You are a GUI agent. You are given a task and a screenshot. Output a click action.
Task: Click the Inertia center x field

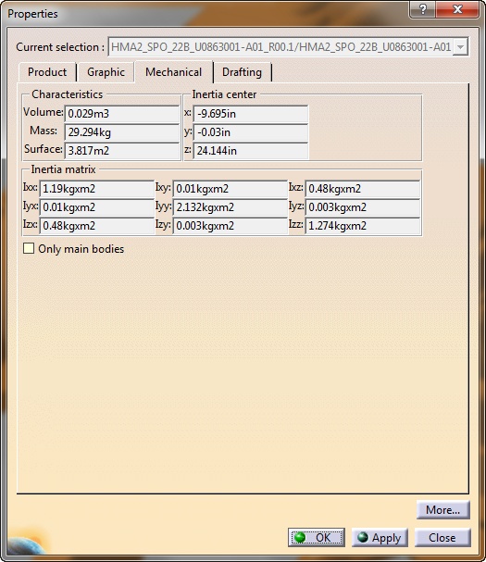[x=251, y=114]
